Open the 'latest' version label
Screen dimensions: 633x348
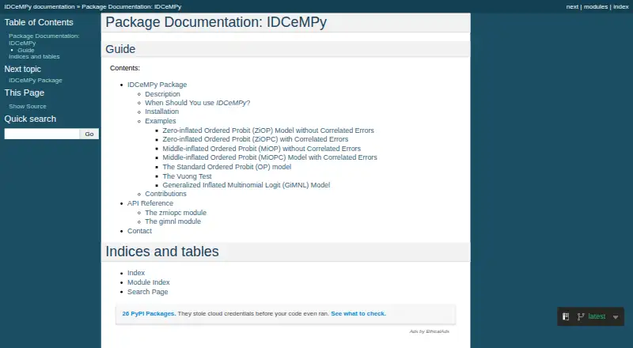[x=597, y=316]
